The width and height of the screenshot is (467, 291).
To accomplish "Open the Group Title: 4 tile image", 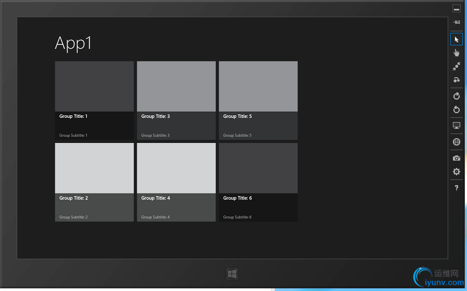I will (x=176, y=168).
